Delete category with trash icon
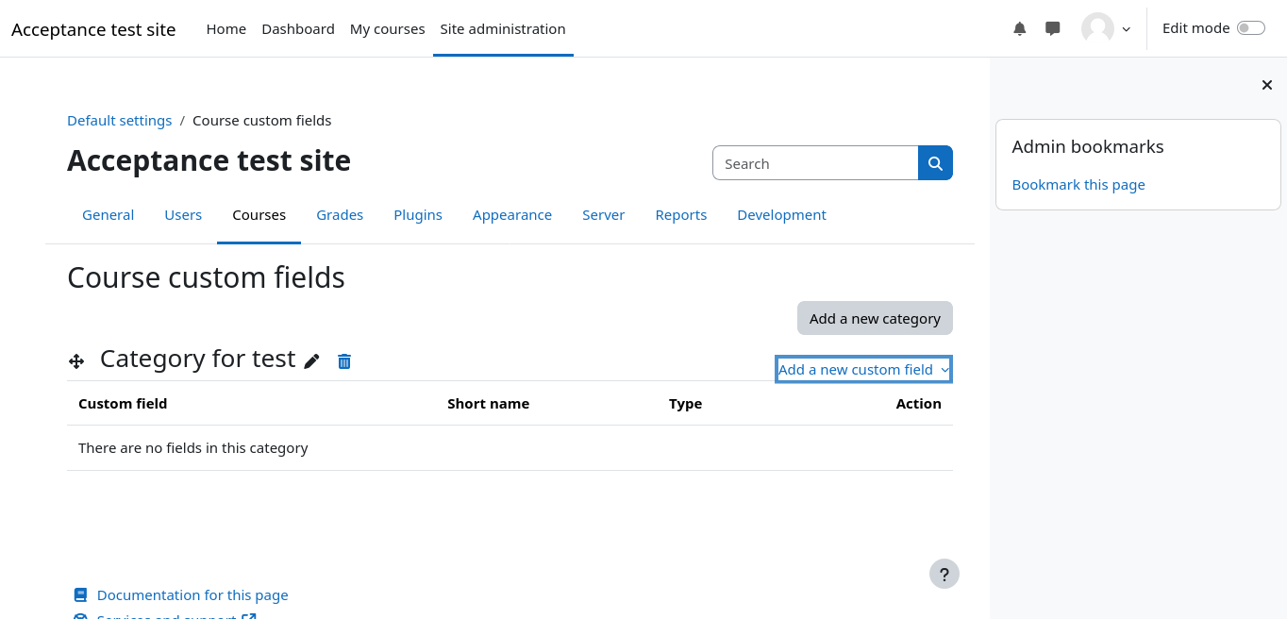1287x619 pixels. [x=344, y=361]
